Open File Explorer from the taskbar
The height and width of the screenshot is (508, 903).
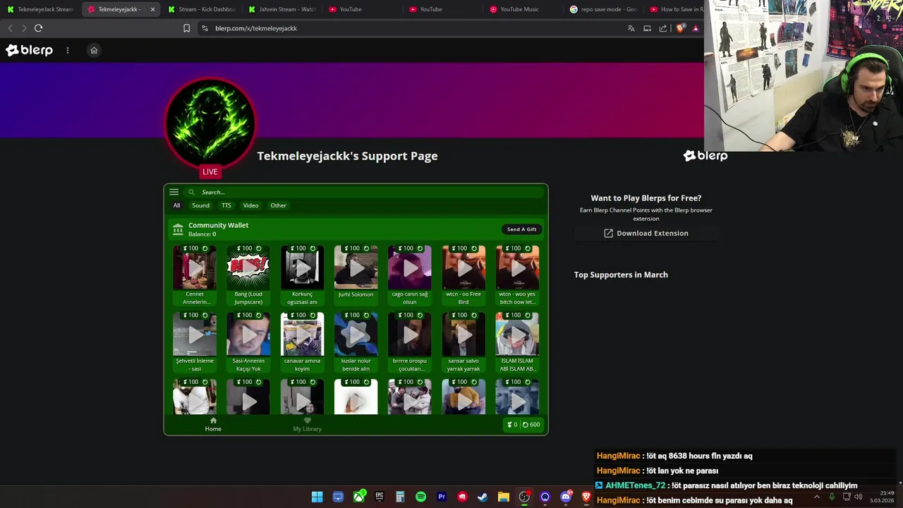[x=504, y=497]
